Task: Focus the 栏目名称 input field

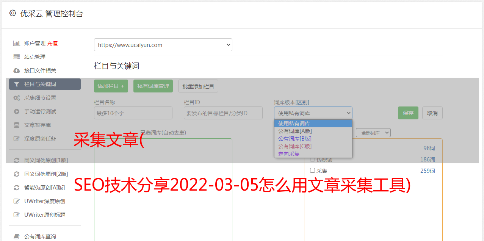Action: [x=133, y=113]
